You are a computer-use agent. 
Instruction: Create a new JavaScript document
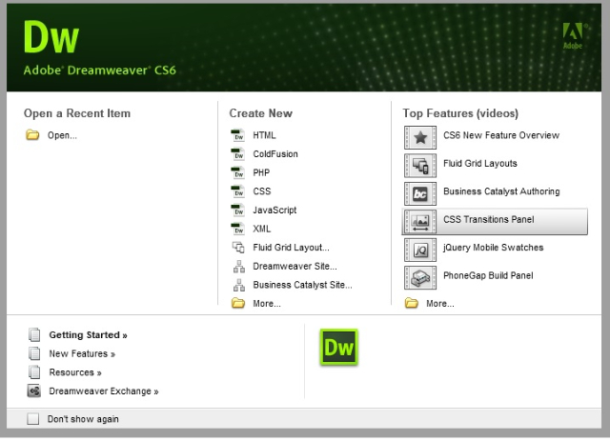(274, 210)
